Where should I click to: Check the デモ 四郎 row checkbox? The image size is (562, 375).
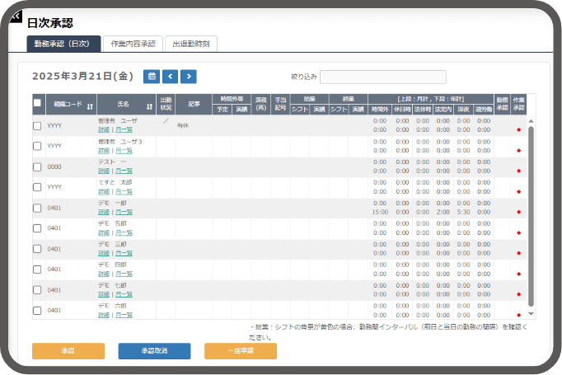pyautogui.click(x=37, y=270)
